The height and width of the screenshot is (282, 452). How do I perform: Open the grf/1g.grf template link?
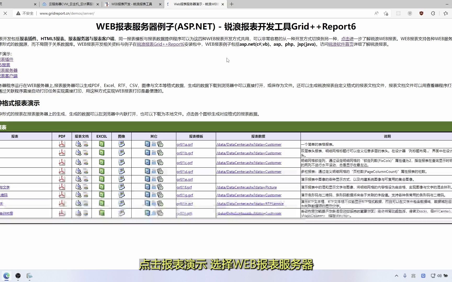coord(185,195)
